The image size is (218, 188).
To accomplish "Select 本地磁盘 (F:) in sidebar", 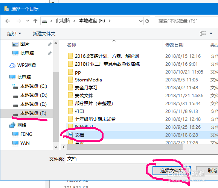I will tap(27, 113).
